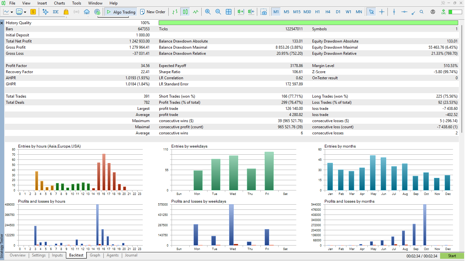
Task: Switch to the Inputs tab
Action: point(57,255)
